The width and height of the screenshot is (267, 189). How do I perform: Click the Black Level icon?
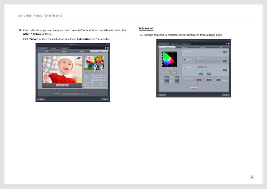[x=185, y=60]
